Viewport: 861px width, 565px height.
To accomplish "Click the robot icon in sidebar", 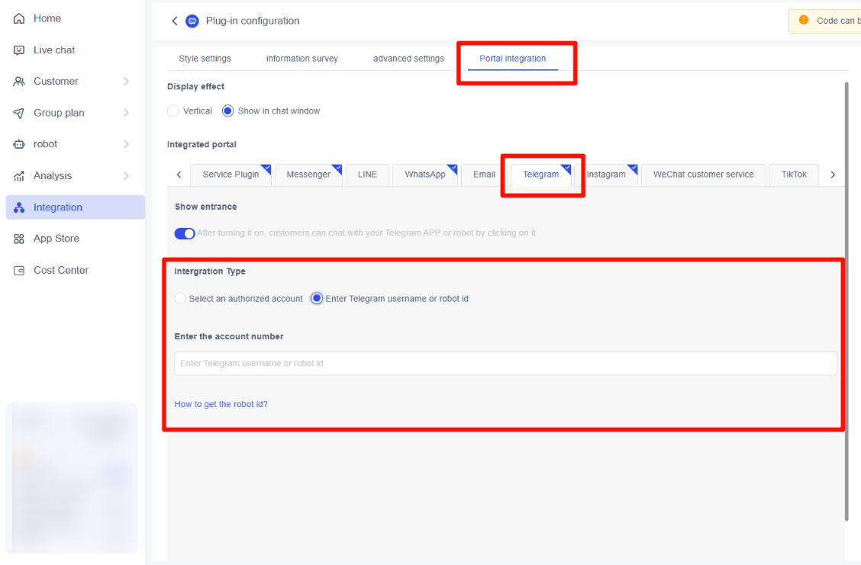I will pyautogui.click(x=19, y=144).
